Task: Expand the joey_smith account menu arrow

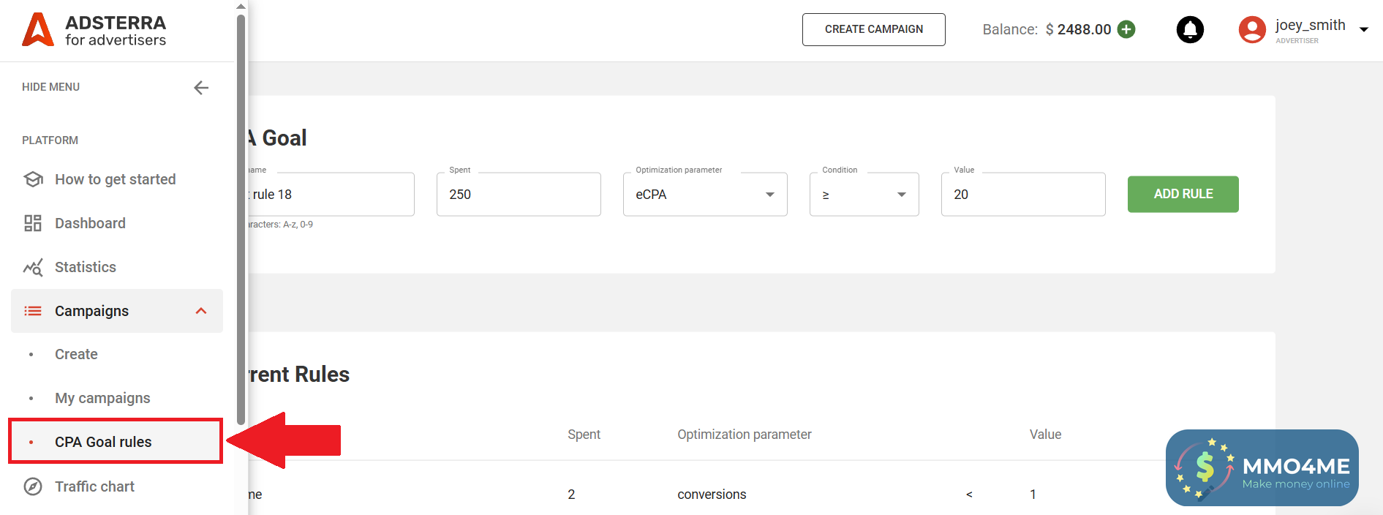Action: pyautogui.click(x=1364, y=30)
